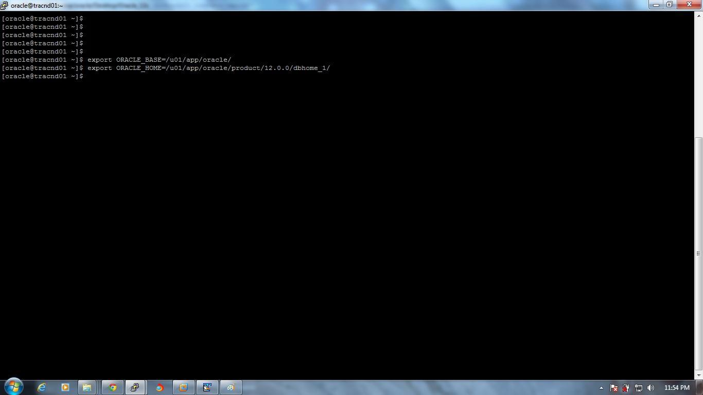Open the volume speaker control
This screenshot has width=703, height=395.
pos(651,388)
